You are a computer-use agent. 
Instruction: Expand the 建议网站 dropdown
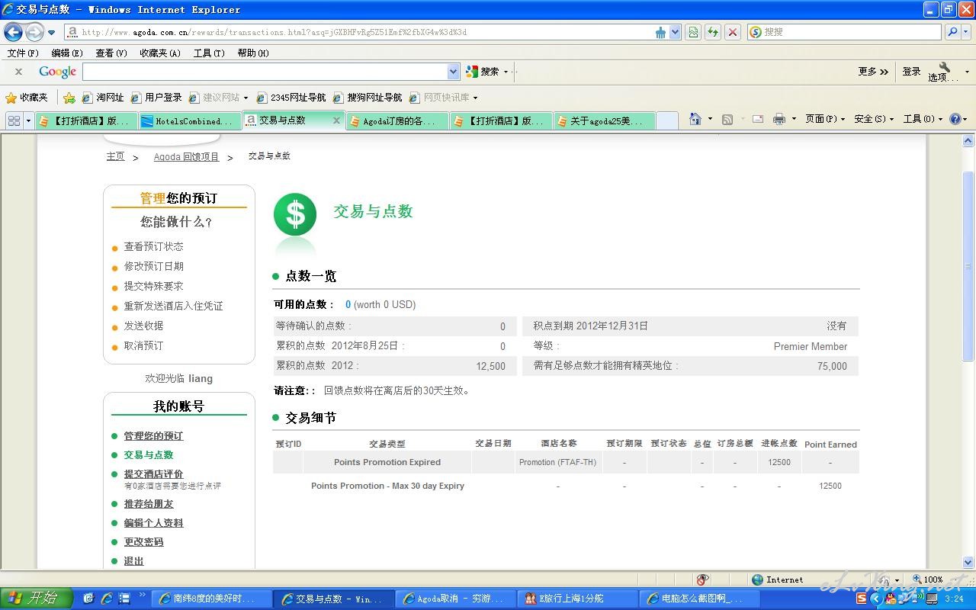point(219,98)
